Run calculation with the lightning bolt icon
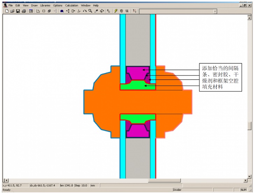Screen dimensions: 255x194 (116, 11)
